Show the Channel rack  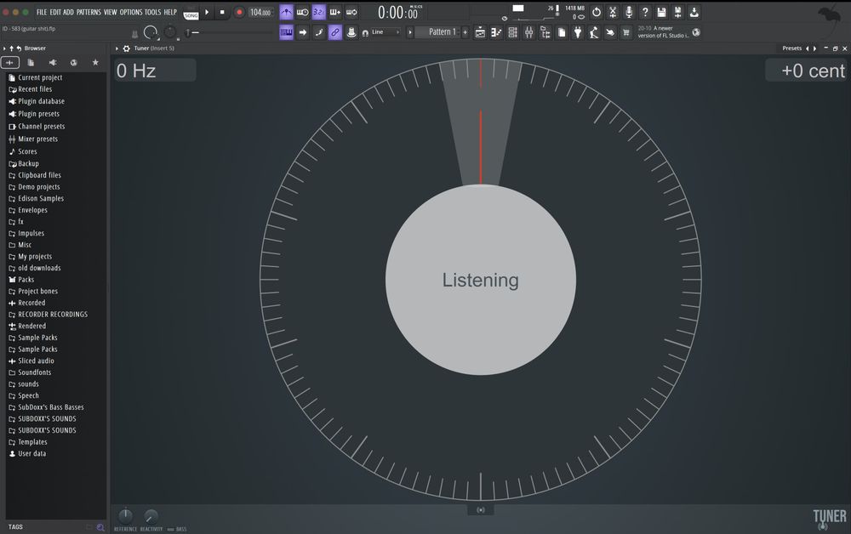[x=512, y=32]
